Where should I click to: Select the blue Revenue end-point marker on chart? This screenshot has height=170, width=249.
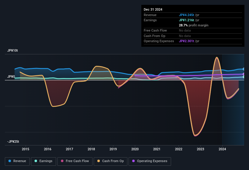(x=244, y=69)
